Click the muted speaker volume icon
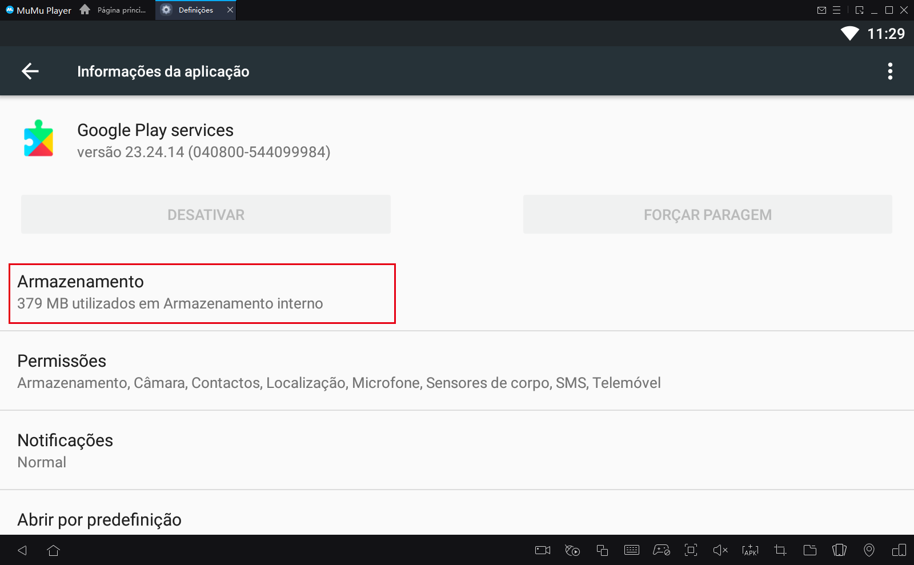The image size is (914, 565). click(720, 550)
